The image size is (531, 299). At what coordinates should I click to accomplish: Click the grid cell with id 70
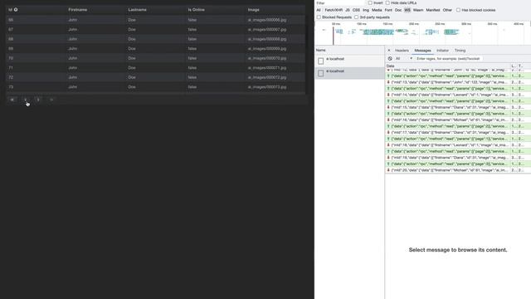pyautogui.click(x=36, y=58)
